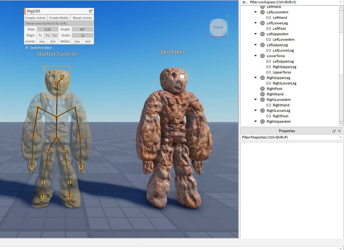Click the pin icon on the Properties panel
The height and width of the screenshot is (250, 344).
(x=334, y=131)
